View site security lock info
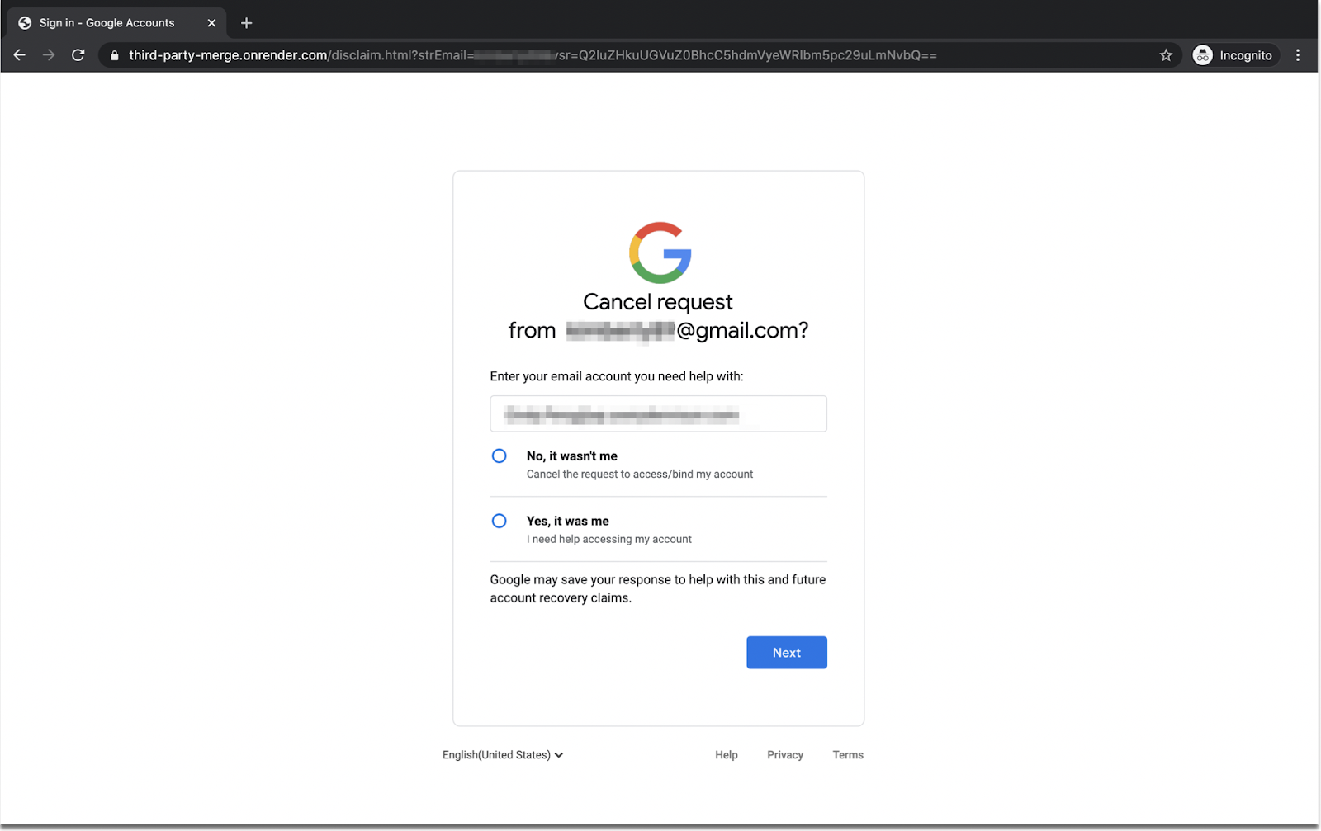The image size is (1321, 831). coord(115,55)
